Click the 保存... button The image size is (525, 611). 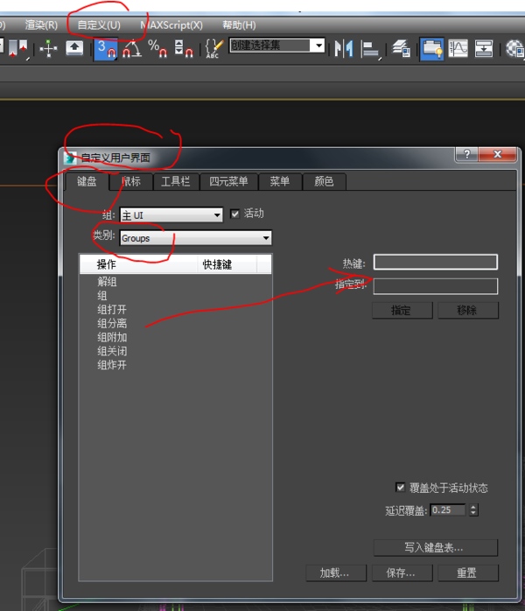click(x=402, y=573)
